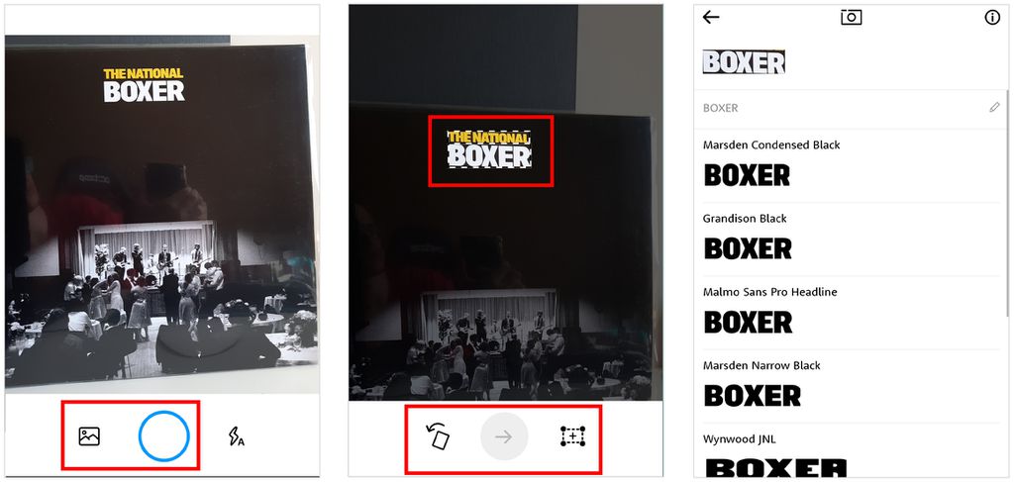Tap THE NATIONAL text in camera preview
This screenshot has width=1014, height=482.
144,73
